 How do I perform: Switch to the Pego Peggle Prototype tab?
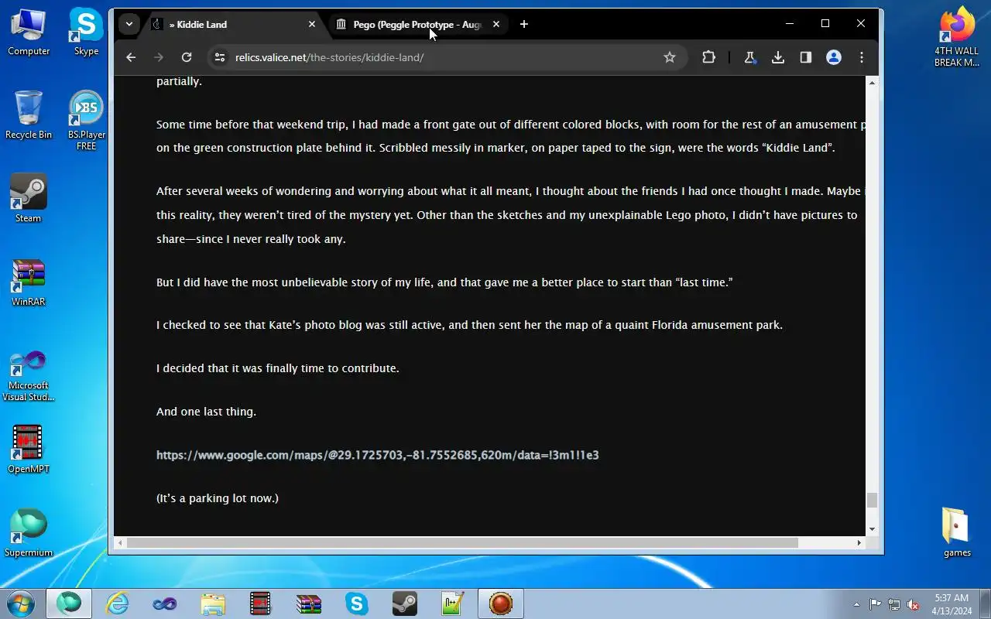(418, 25)
